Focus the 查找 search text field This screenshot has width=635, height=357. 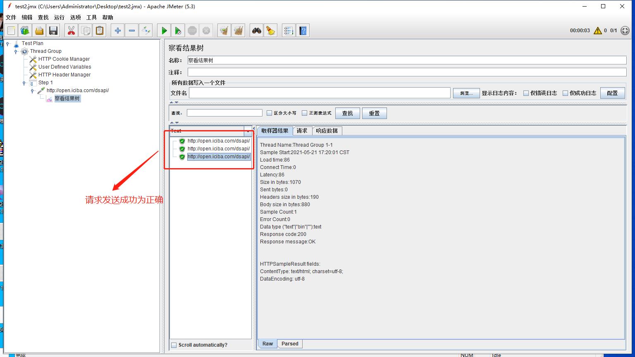tap(224, 113)
